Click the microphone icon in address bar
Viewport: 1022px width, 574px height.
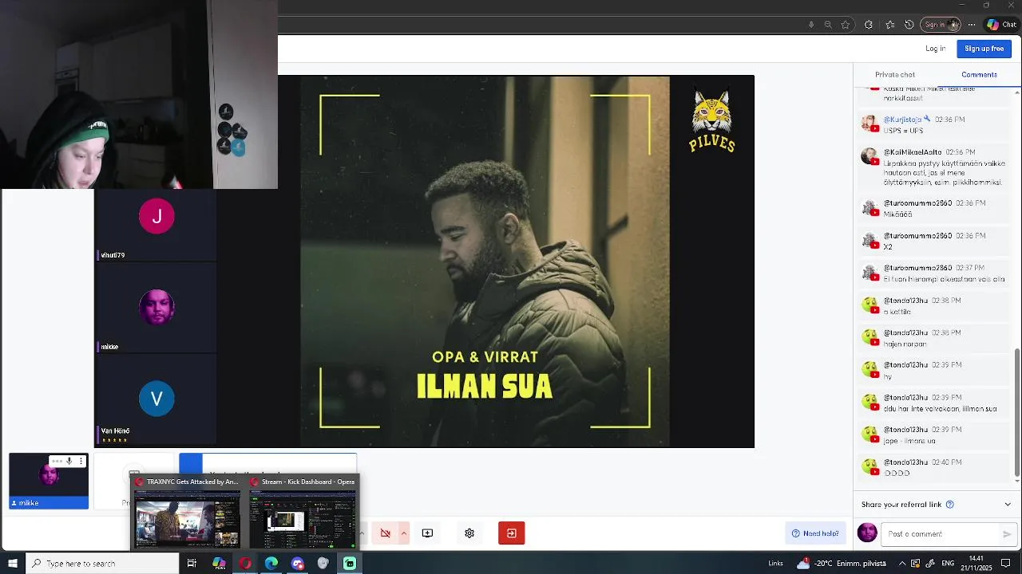tap(811, 25)
